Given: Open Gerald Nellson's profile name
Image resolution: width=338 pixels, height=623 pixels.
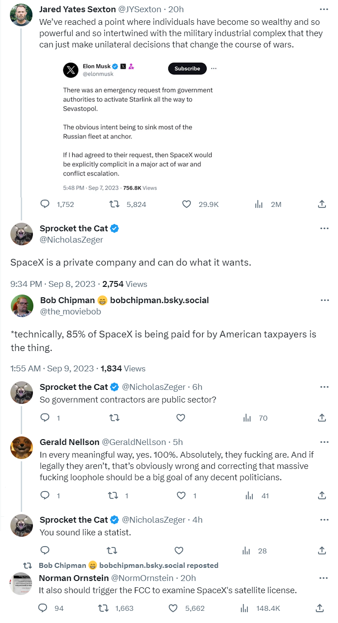Looking at the screenshot, I should pos(69,442).
